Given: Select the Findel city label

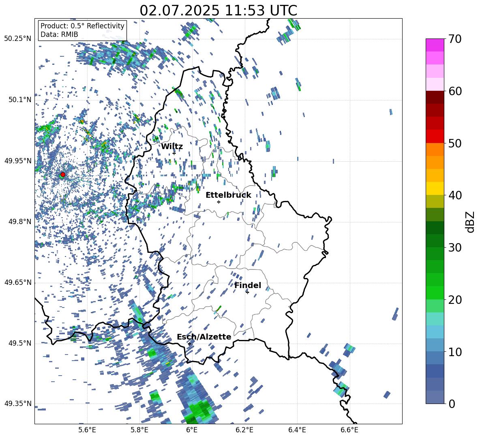Looking at the screenshot, I should 248,285.
